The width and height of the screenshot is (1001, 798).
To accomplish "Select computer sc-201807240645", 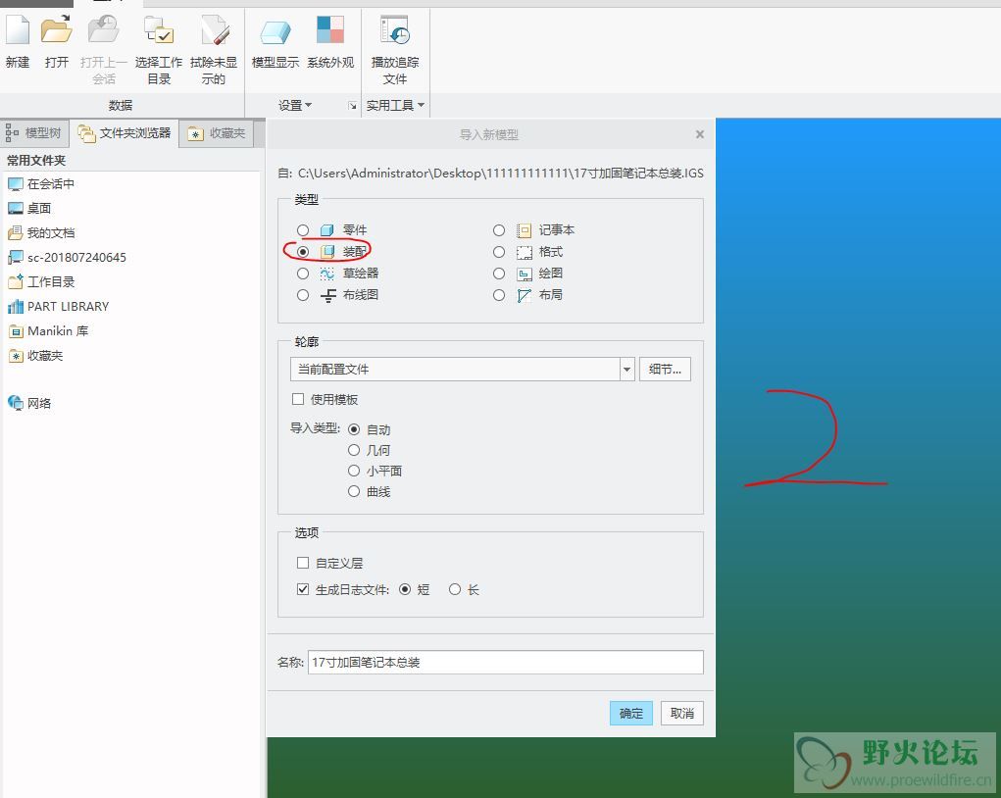I will tap(67, 257).
